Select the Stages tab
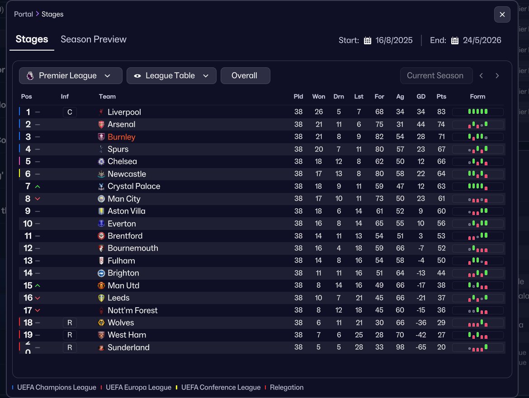Viewport: 529px width, 398px height. 32,39
